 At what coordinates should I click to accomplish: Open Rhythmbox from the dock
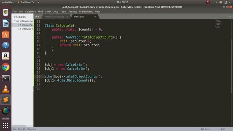pyautogui.click(x=6, y=12)
